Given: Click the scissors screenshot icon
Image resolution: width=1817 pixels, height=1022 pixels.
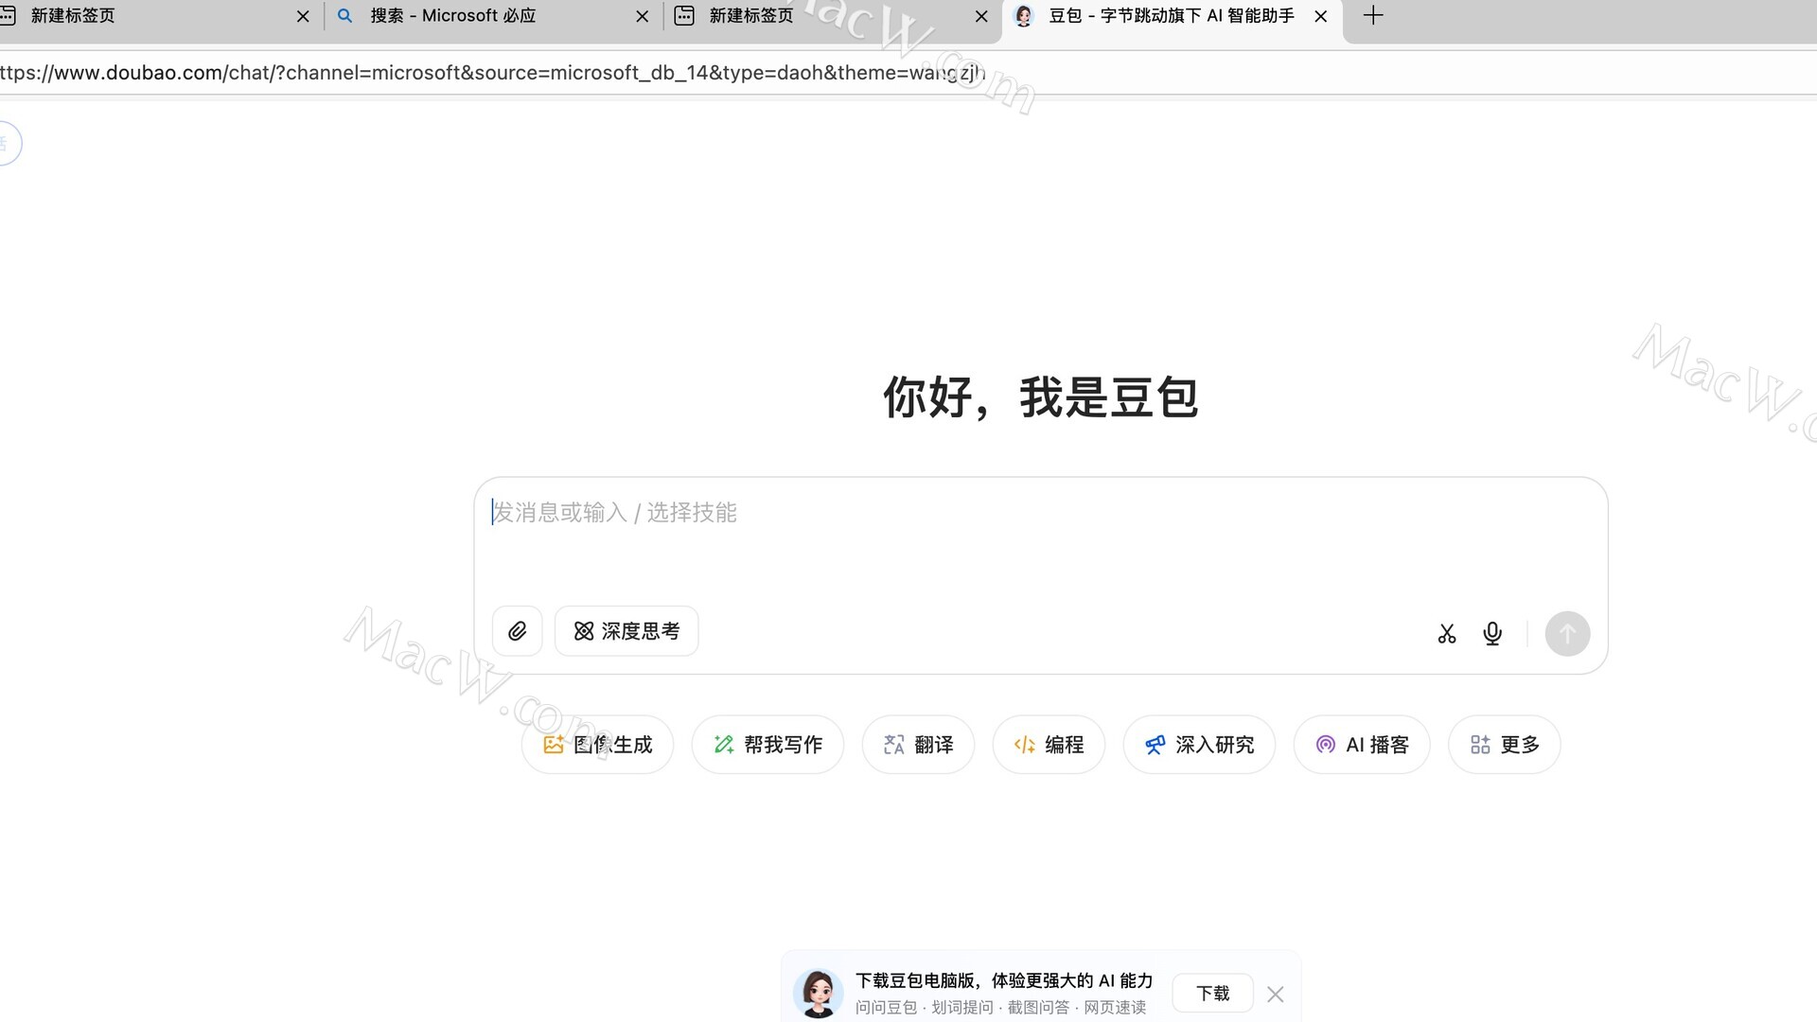Looking at the screenshot, I should tap(1446, 634).
